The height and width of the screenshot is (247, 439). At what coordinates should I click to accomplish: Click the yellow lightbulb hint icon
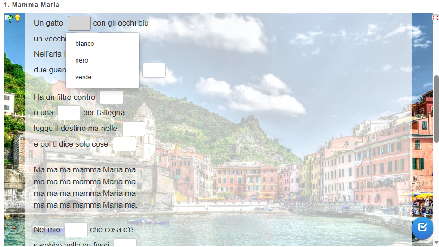coord(18,18)
